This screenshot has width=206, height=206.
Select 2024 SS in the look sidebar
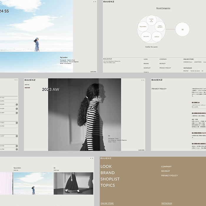pyautogui.click(x=27, y=85)
